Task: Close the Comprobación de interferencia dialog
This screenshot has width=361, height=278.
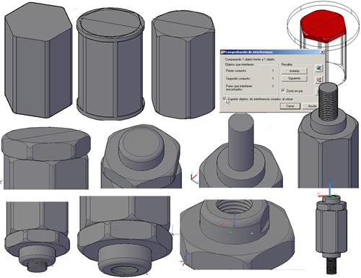Action: pos(322,52)
